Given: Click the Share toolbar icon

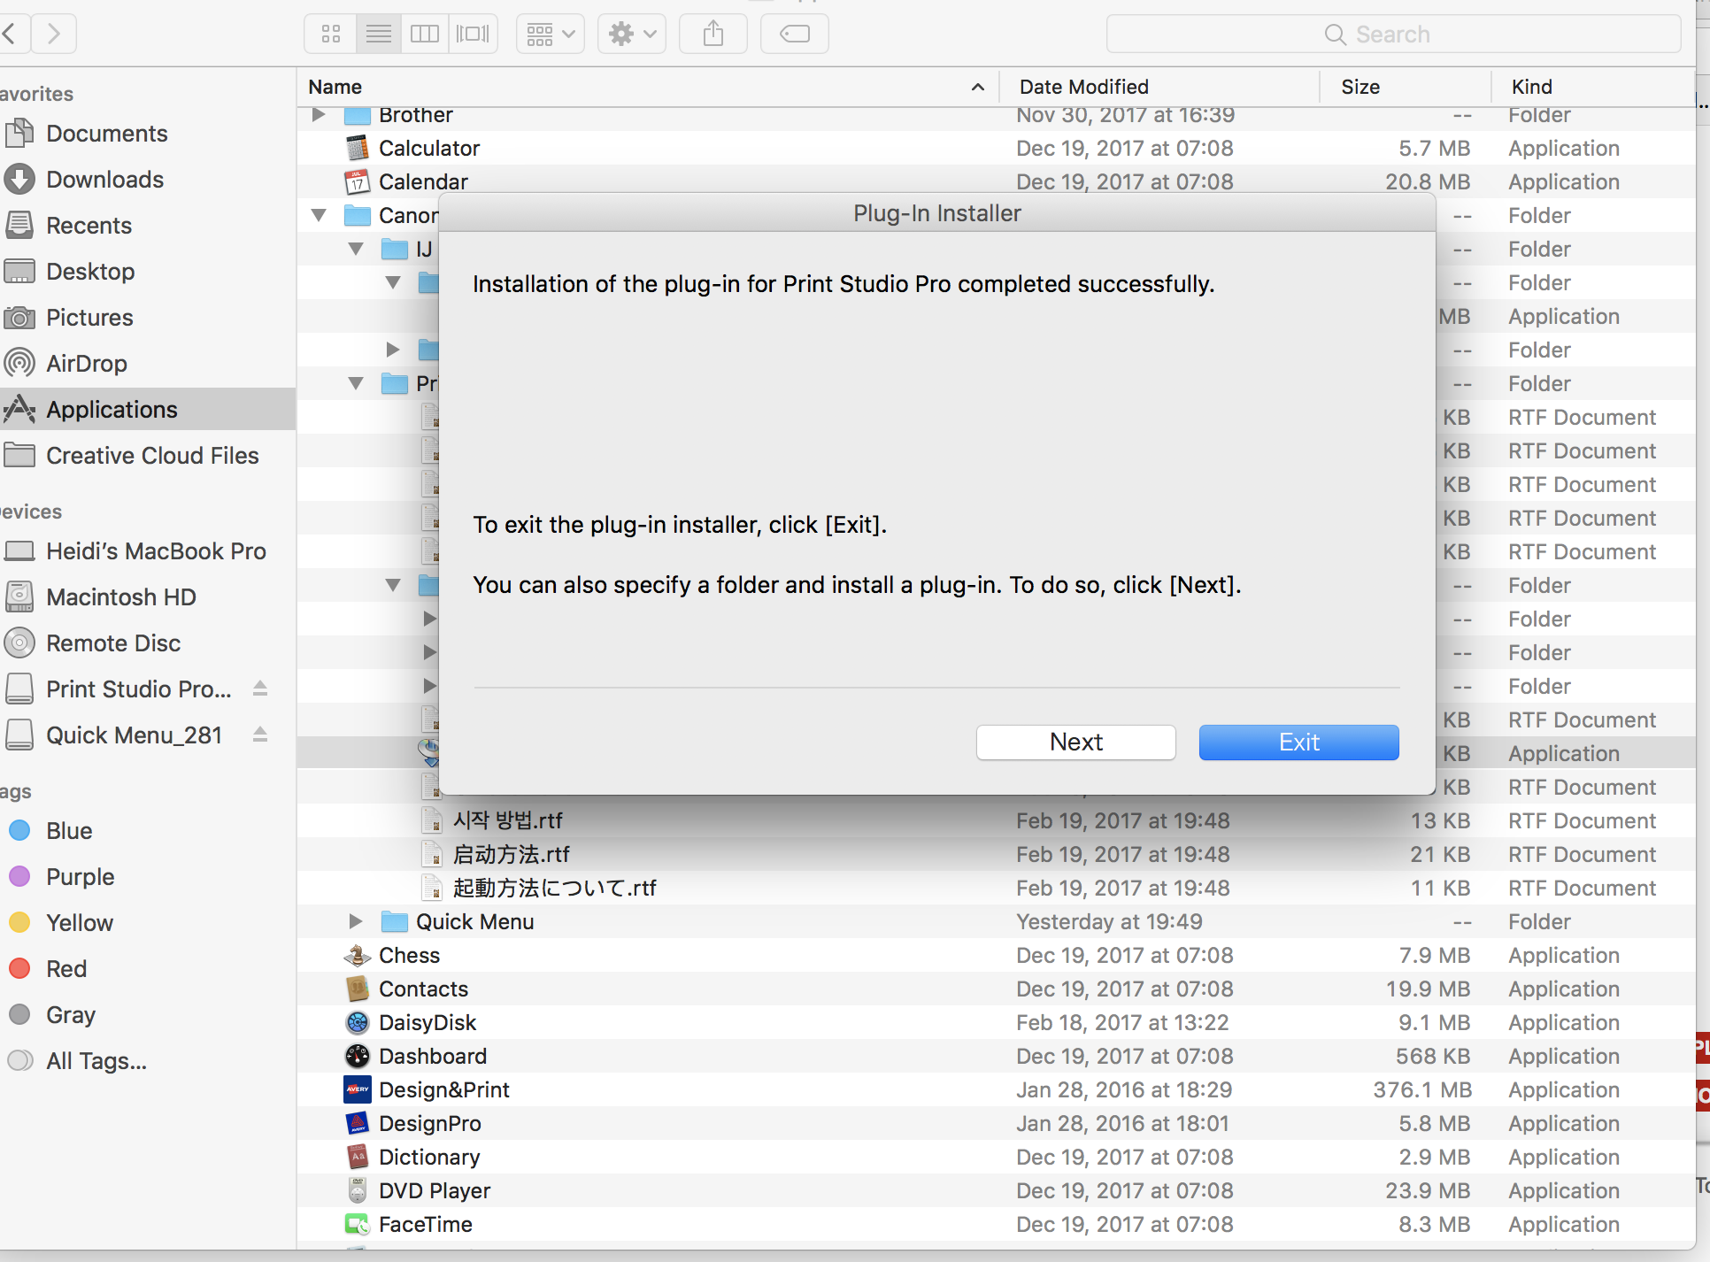Looking at the screenshot, I should coord(713,35).
